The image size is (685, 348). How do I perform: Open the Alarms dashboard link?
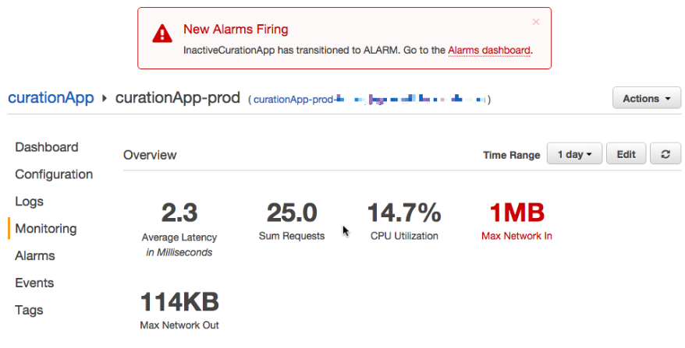click(489, 50)
